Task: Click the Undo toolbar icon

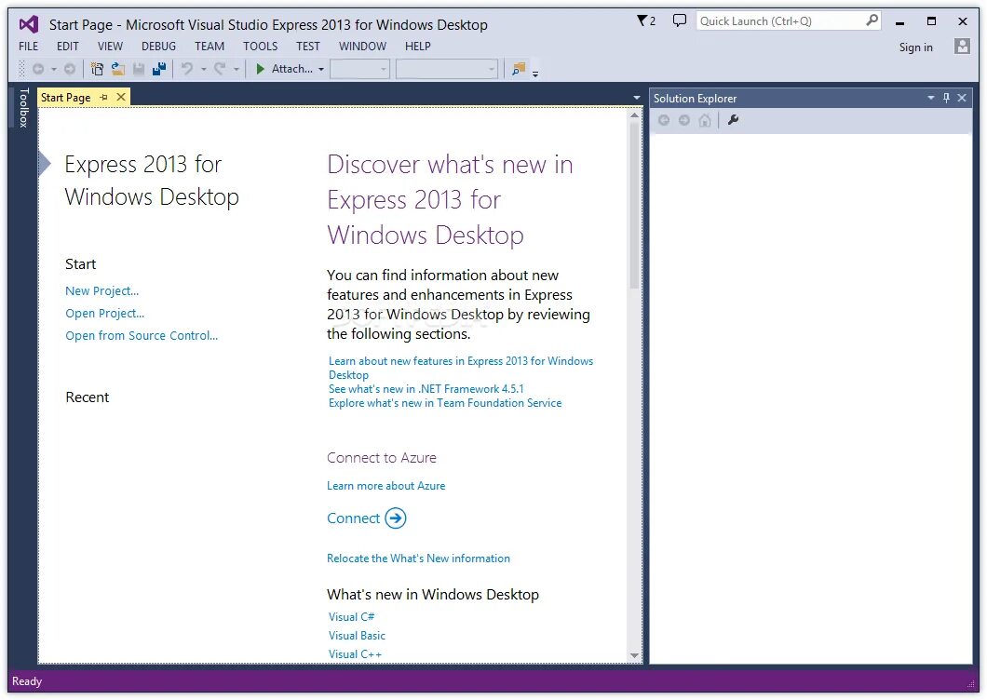Action: point(187,69)
